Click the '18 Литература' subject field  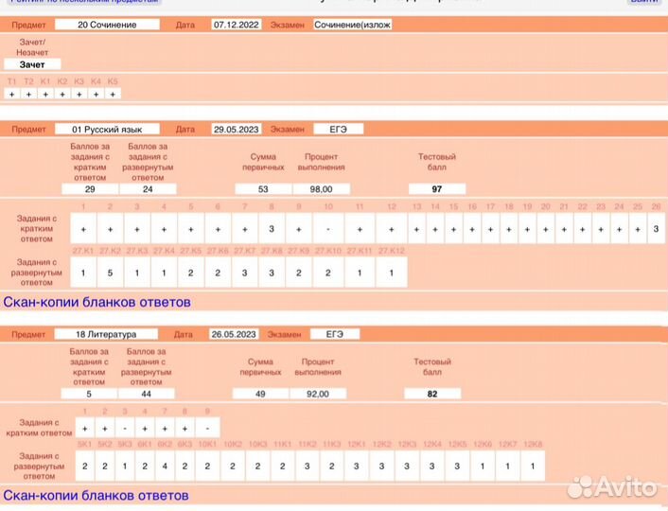click(106, 334)
